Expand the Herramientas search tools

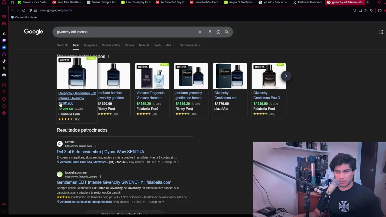pyautogui.click(x=190, y=45)
